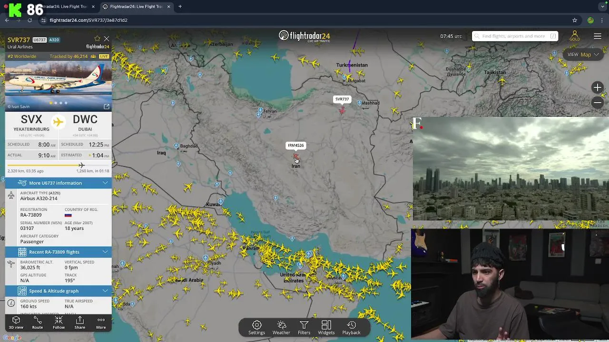Switch to the first Flightradar24 browser tab
This screenshot has width=609, height=342.
[62, 7]
